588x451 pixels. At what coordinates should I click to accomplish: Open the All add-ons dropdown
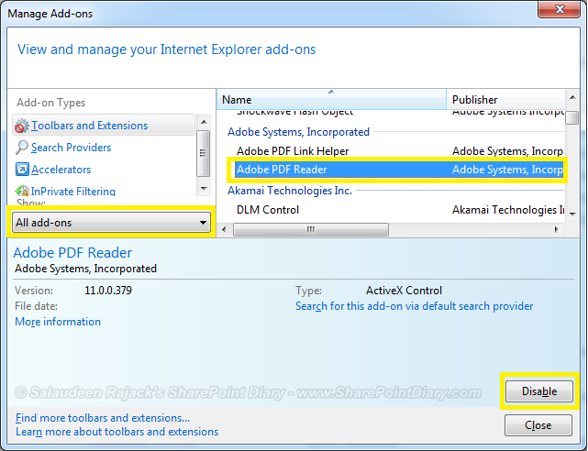coord(111,222)
